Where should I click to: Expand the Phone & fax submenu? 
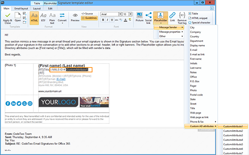[x=201, y=122]
